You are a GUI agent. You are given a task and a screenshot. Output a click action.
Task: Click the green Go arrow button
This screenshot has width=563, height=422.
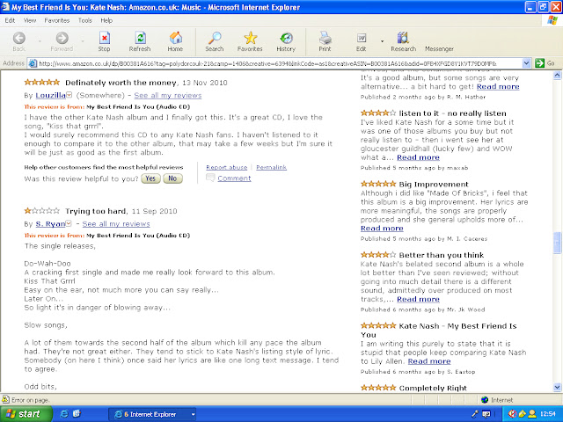539,63
